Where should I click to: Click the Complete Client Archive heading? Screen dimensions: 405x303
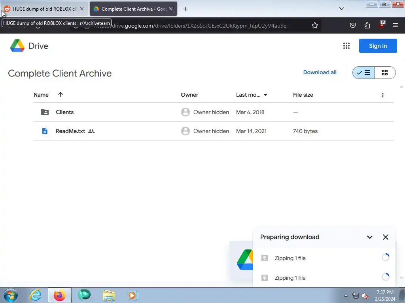(60, 73)
